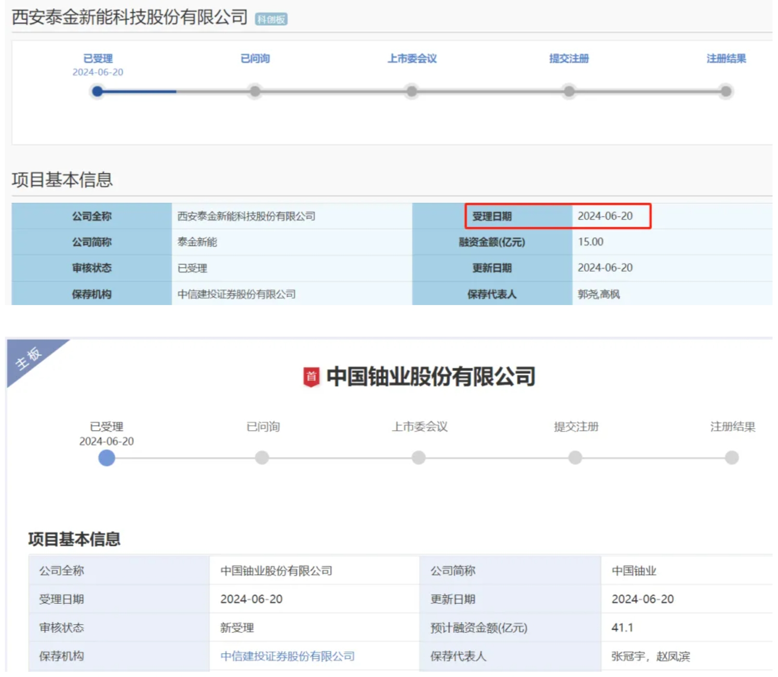This screenshot has height=677, width=778.
Task: Click the blue 上市委会议 label in the top timeline
Action: coord(412,59)
